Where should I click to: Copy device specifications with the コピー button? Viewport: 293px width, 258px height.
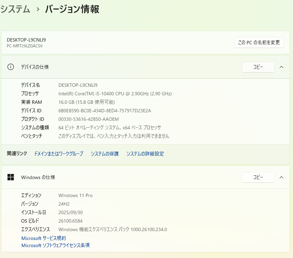click(258, 67)
